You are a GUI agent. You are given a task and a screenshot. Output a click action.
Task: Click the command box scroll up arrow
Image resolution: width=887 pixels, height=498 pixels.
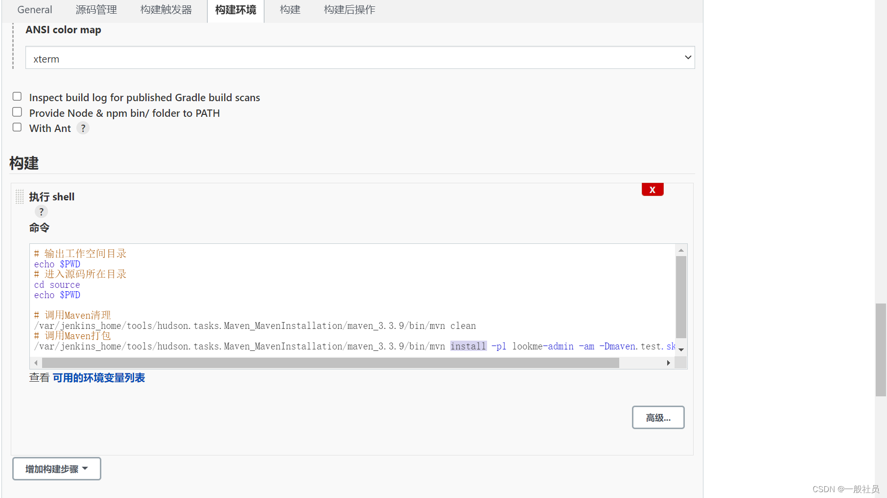pyautogui.click(x=681, y=250)
